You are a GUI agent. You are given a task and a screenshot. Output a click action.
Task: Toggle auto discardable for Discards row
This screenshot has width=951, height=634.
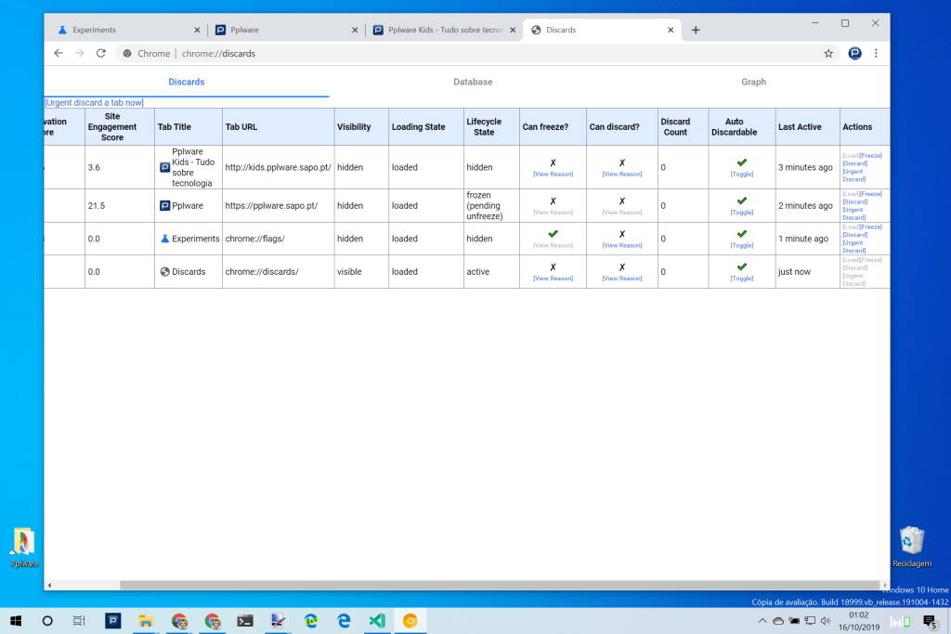(x=741, y=278)
